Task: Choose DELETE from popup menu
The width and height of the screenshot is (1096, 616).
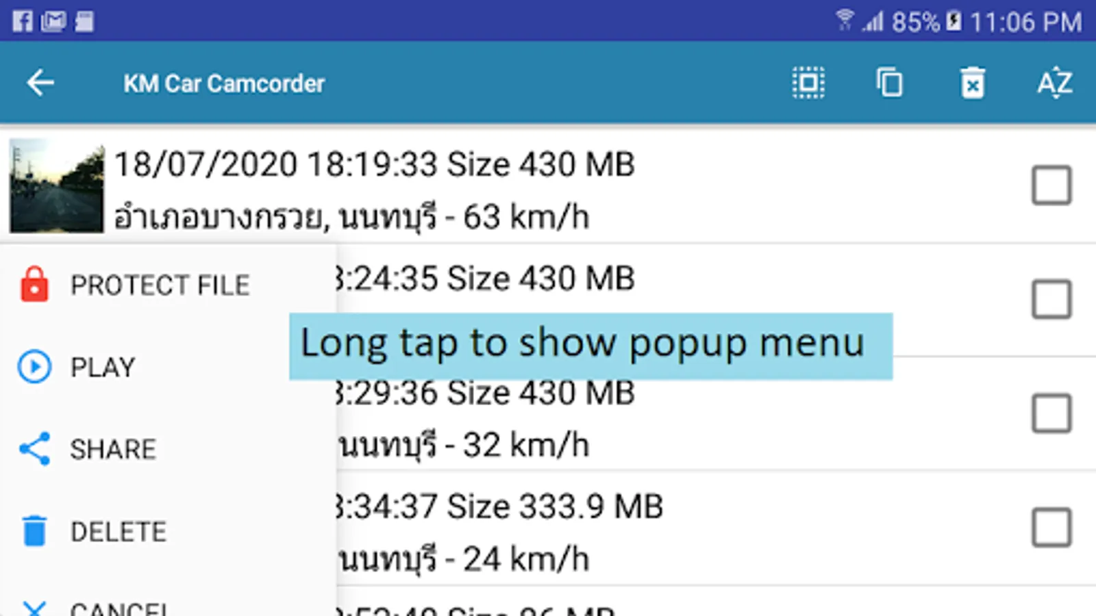Action: tap(168, 532)
